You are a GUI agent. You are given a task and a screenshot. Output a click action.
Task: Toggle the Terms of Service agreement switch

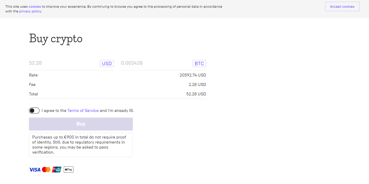pos(34,111)
